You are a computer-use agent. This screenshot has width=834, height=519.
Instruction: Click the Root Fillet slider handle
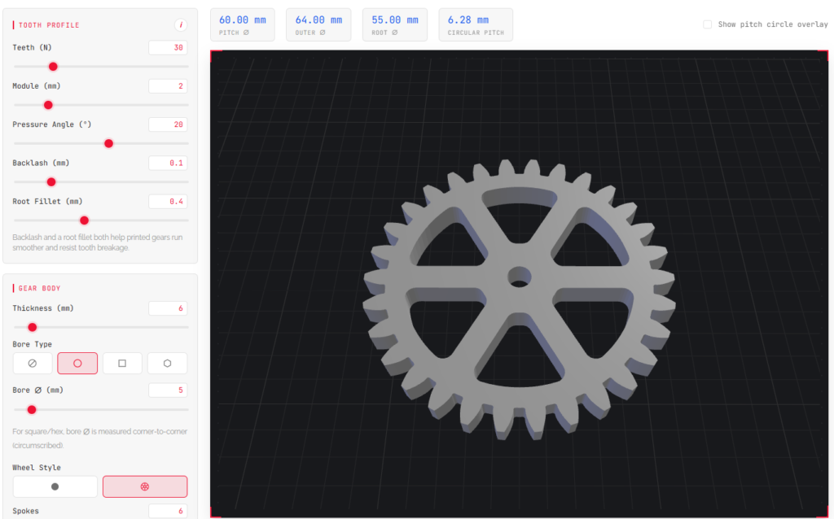[x=84, y=220]
